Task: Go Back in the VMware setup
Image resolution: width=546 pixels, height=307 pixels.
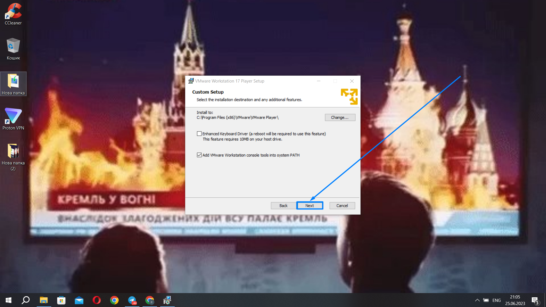Action: pos(283,206)
